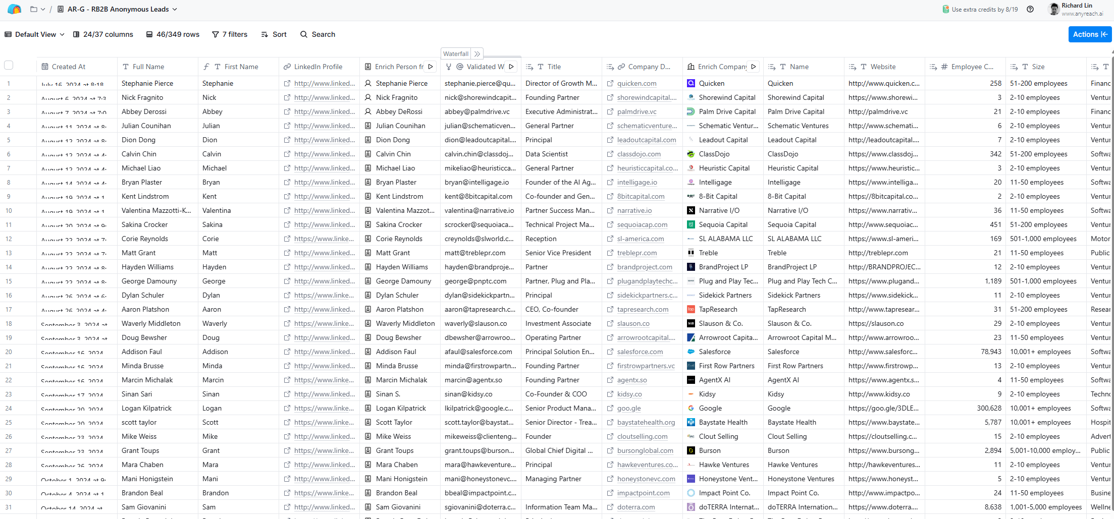The width and height of the screenshot is (1114, 519).
Task: Open the Website column header menu
Action: [884, 67]
